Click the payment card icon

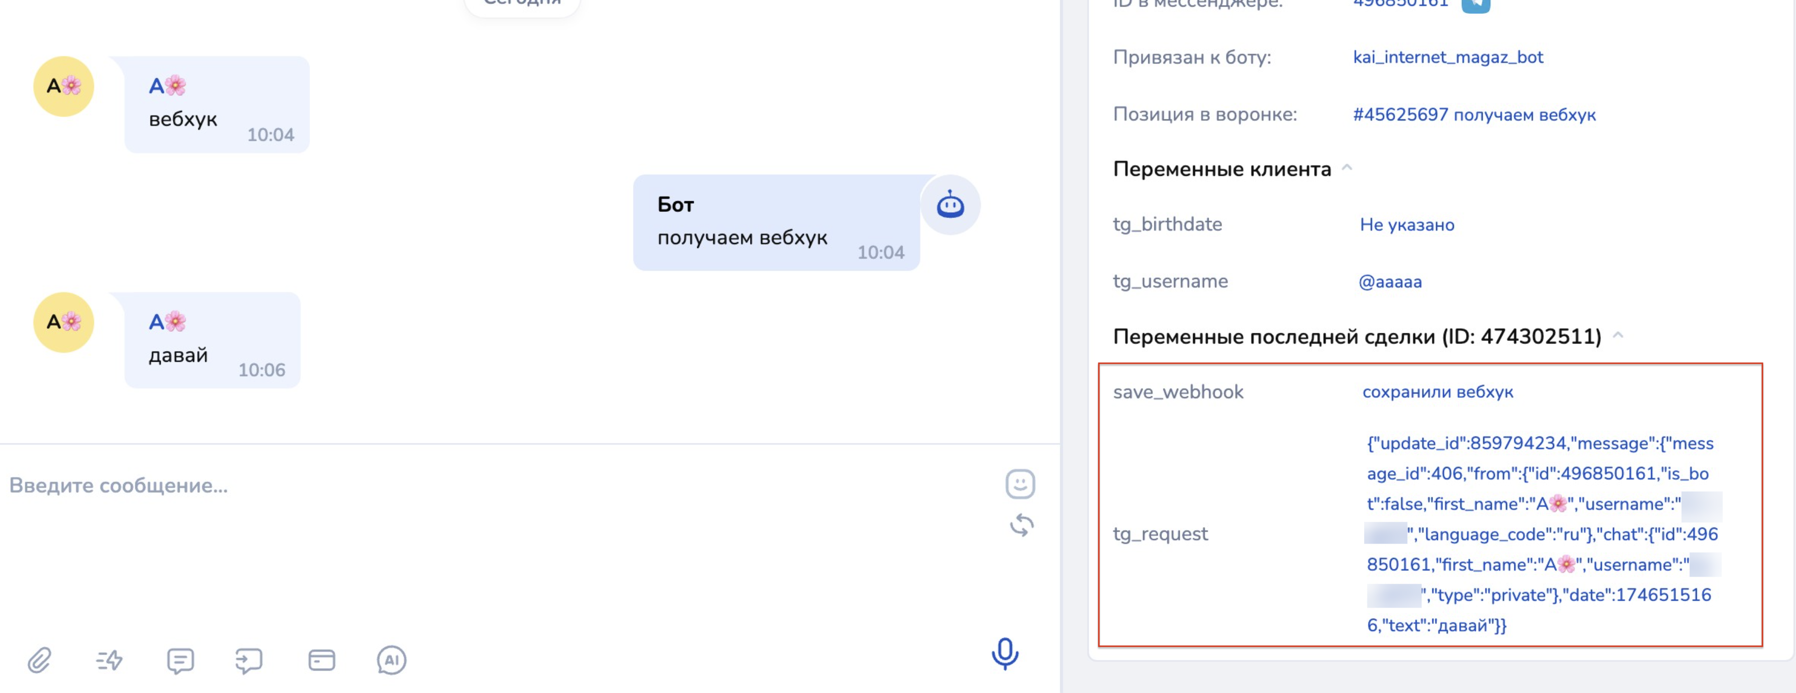(x=321, y=659)
